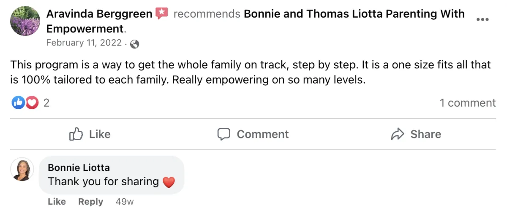The height and width of the screenshot is (208, 507).
Task: Click the Bonnie Liotta commenter name
Action: pyautogui.click(x=79, y=168)
